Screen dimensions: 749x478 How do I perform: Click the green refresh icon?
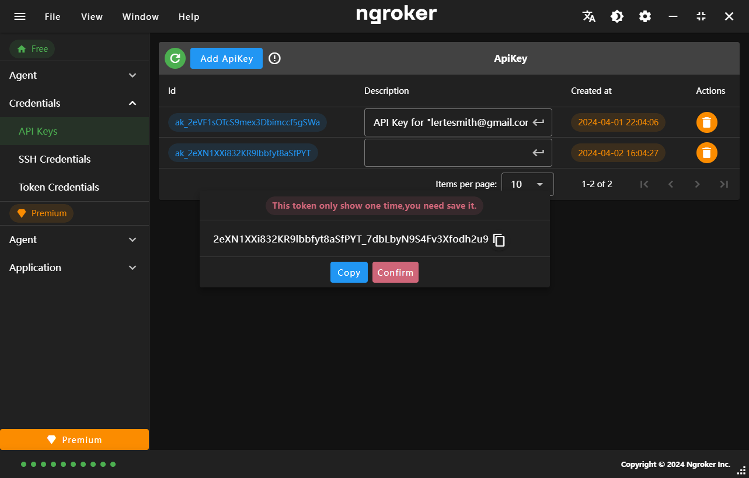point(175,58)
